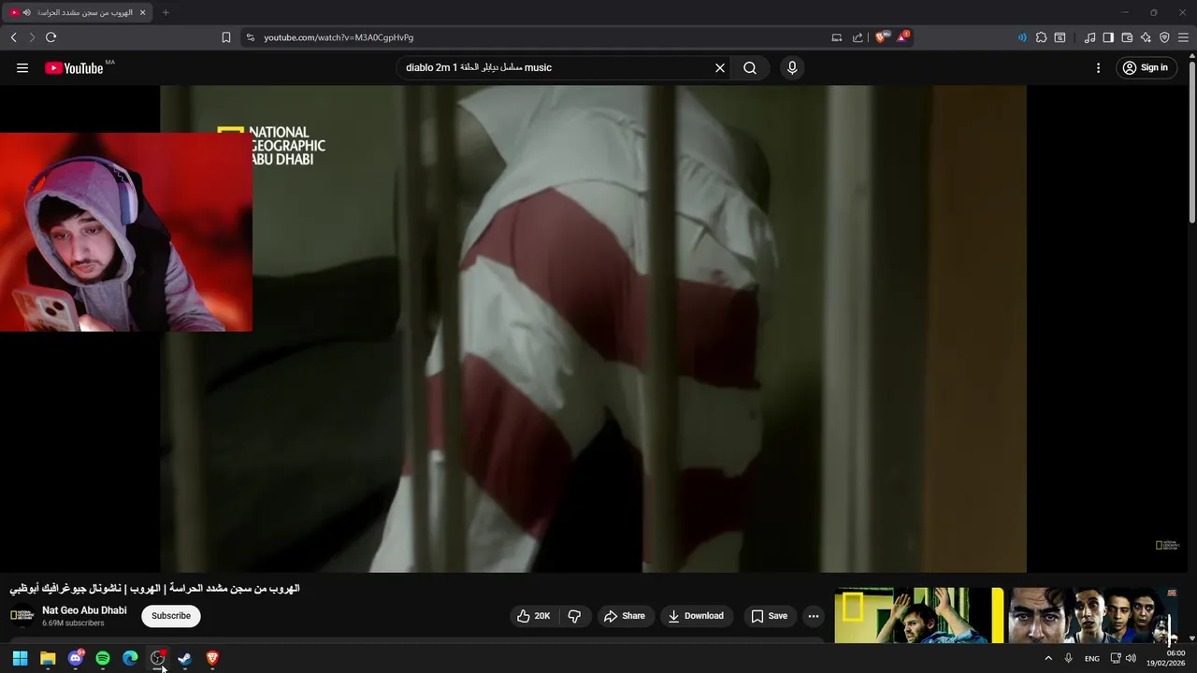This screenshot has width=1197, height=673.
Task: Open the YouTube guide hamburger menu
Action: pos(22,67)
